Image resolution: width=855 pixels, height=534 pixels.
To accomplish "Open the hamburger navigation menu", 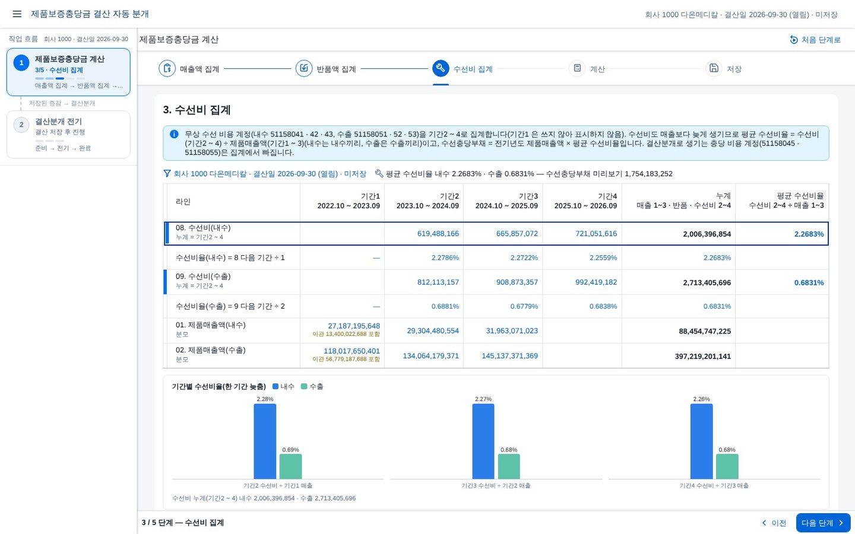I will click(x=17, y=14).
